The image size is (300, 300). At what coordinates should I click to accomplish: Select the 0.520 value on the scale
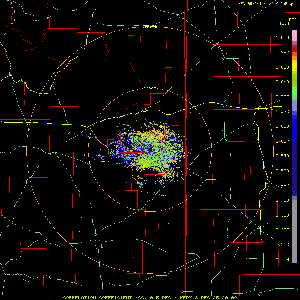(282, 171)
